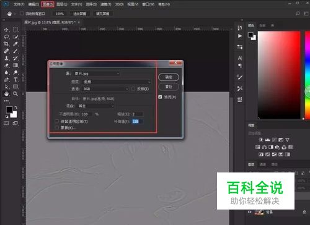Open the search icon in options bar
Screen dimensions: 310x225
pyautogui.click(x=298, y=14)
